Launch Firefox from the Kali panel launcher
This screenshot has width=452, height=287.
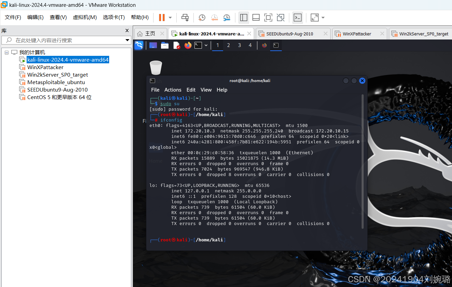[188, 45]
